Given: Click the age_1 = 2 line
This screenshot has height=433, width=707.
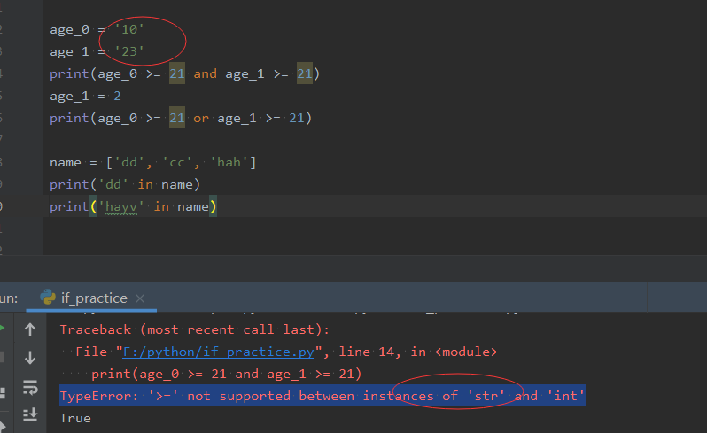Looking at the screenshot, I should coord(85,96).
